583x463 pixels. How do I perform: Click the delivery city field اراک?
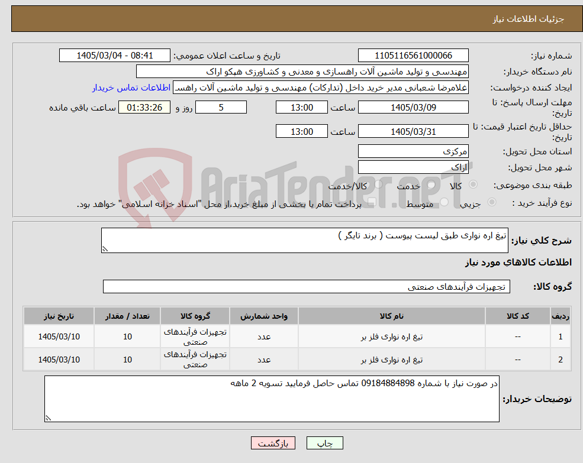(413, 167)
